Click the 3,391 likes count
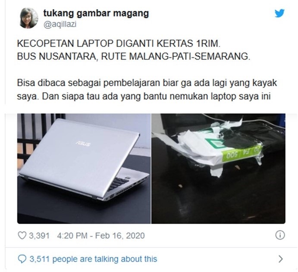 click(39, 235)
